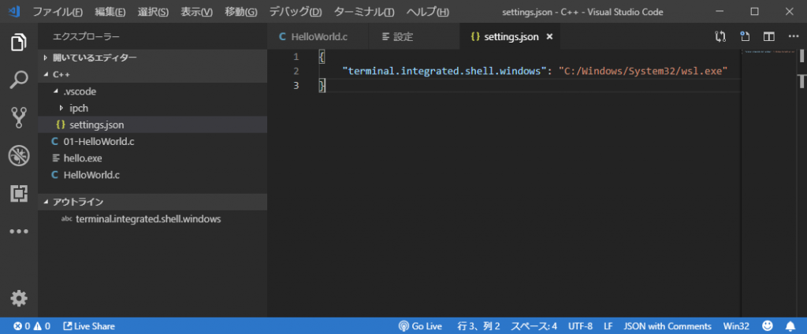This screenshot has height=334, width=807.
Task: Open the 移動(G) menu
Action: click(x=241, y=11)
